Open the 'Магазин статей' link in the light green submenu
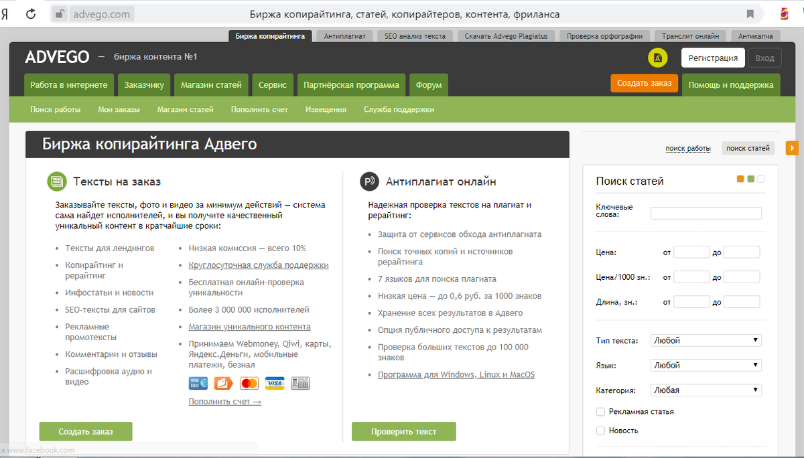This screenshot has height=458, width=804. coord(186,109)
